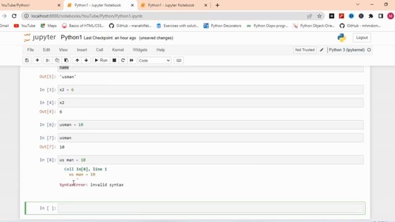This screenshot has width=395, height=222.
Task: Click the Out[7] value 10
Action: 62,147
